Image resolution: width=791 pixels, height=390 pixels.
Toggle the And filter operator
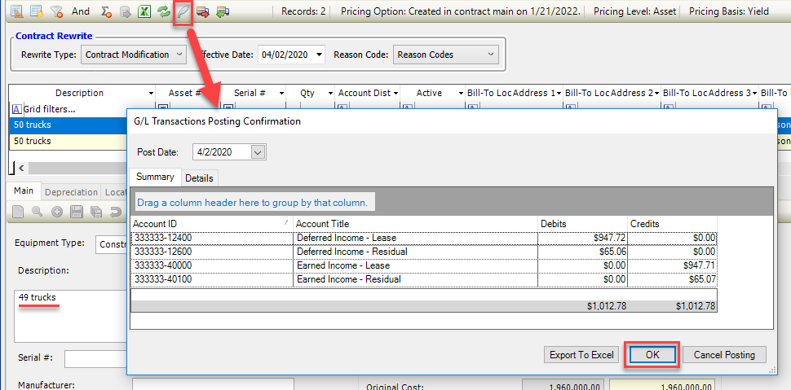pos(81,12)
